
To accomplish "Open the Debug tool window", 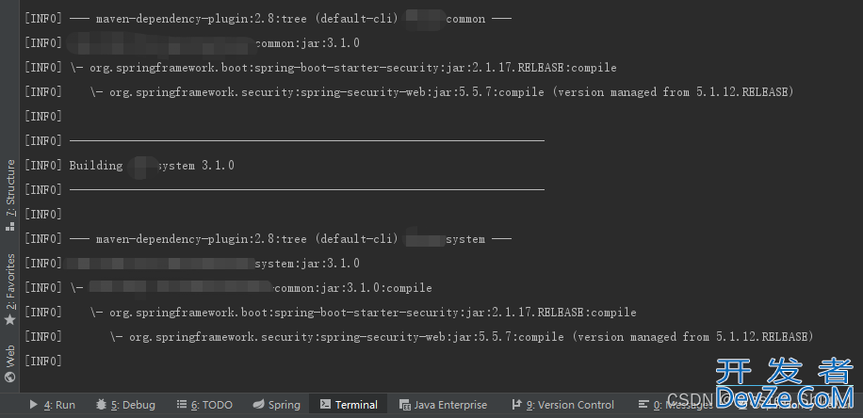I will (x=132, y=405).
